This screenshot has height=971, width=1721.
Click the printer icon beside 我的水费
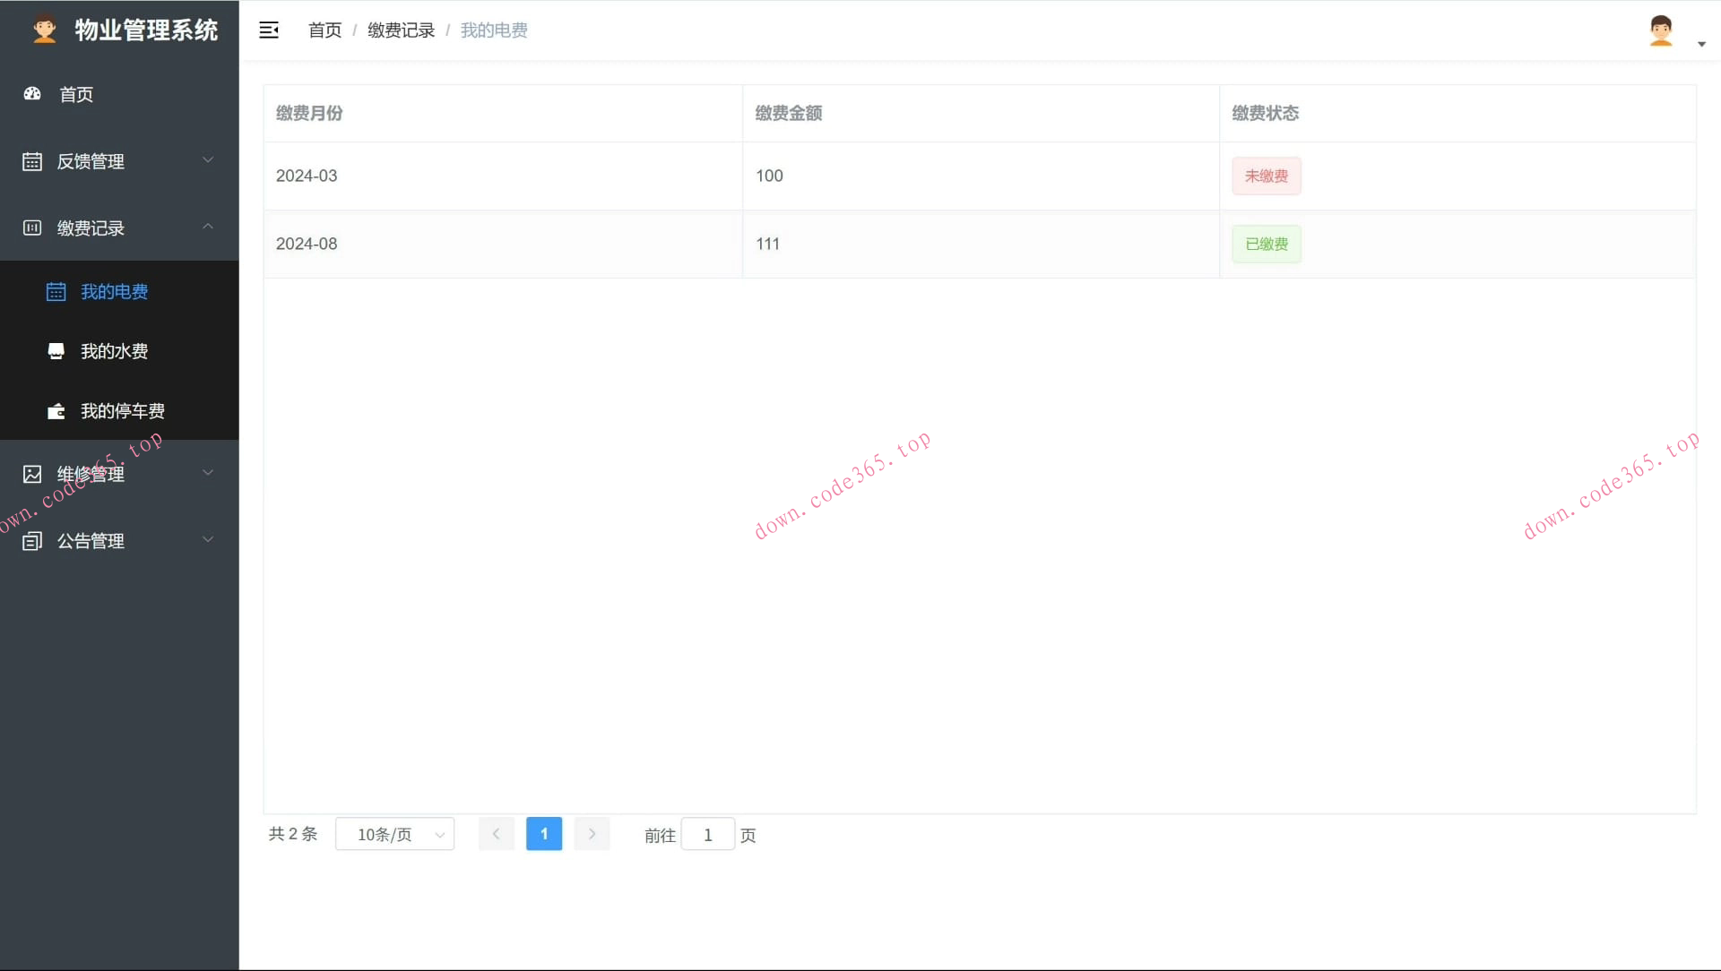56,351
